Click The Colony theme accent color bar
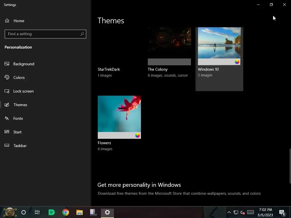The image size is (291, 218). (169, 62)
